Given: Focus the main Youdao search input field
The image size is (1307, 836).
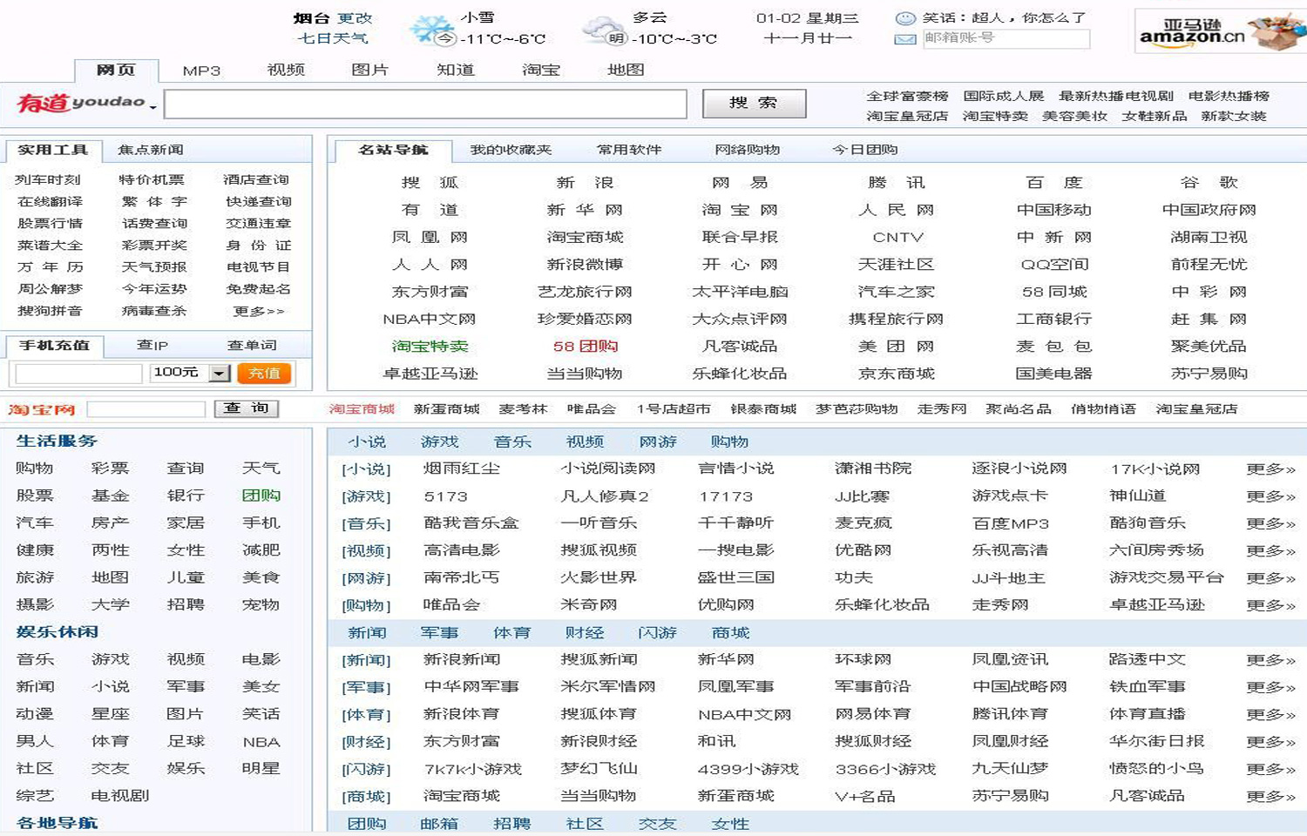Looking at the screenshot, I should [x=425, y=104].
